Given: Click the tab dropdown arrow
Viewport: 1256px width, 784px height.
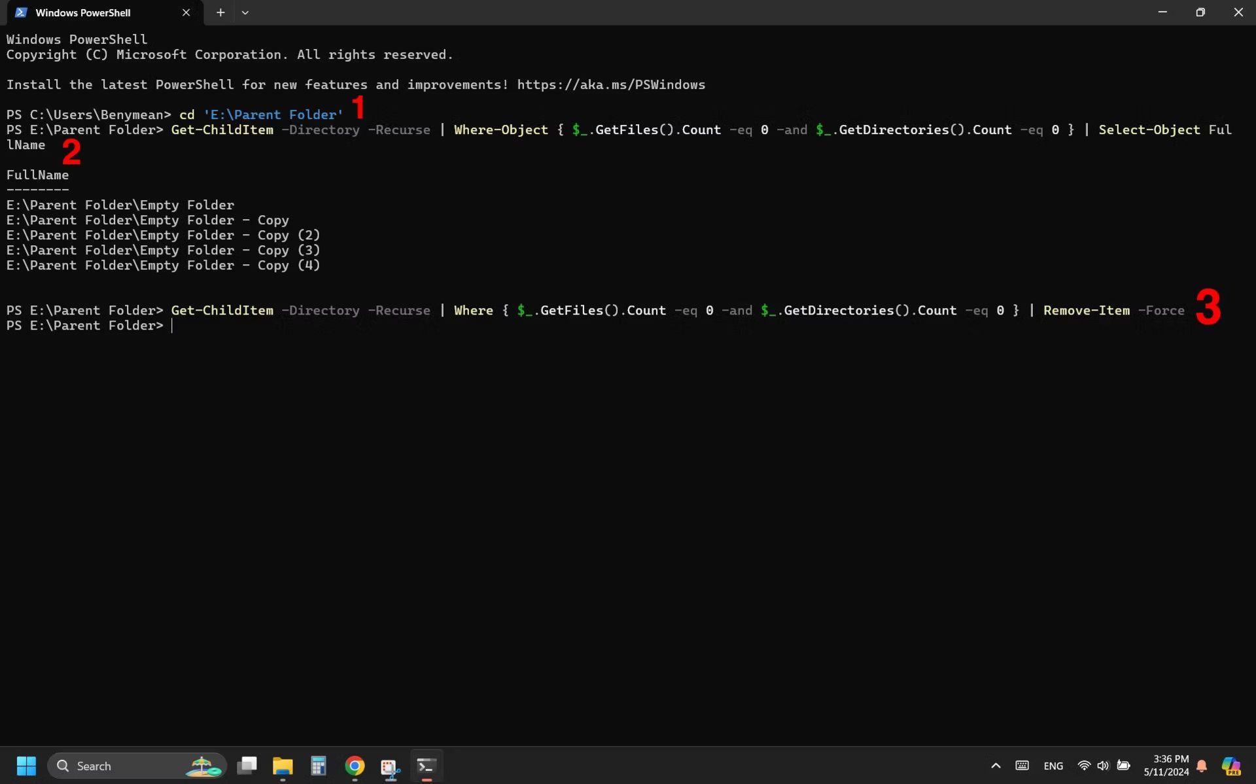Looking at the screenshot, I should pos(245,12).
